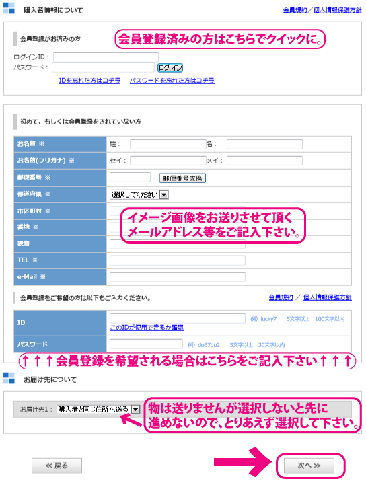Viewport: 366px width, 483px height.
Task: Expand the 都道府県 選択してください dropdown
Action: coord(139,194)
